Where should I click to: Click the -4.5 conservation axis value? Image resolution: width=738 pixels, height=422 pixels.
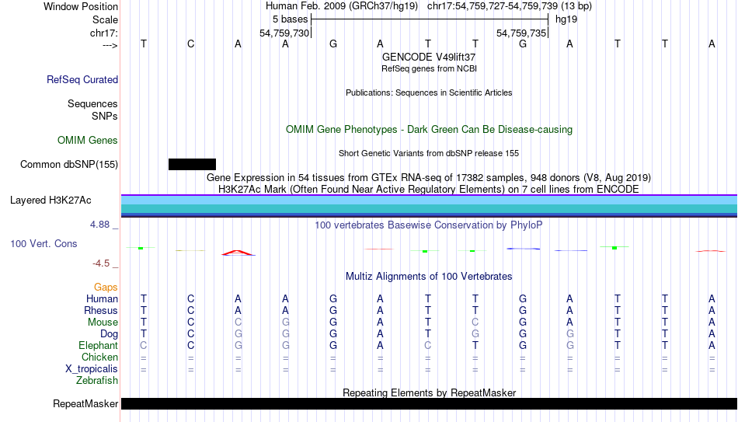tap(101, 263)
